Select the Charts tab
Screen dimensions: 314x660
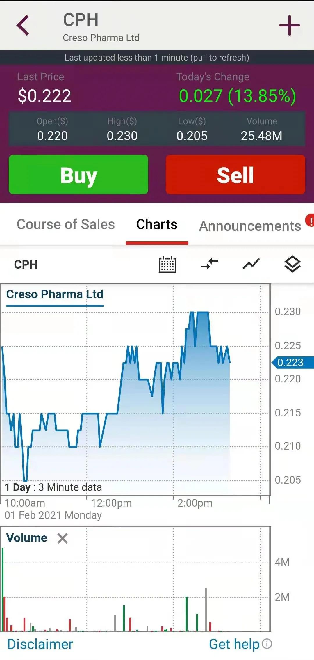click(x=157, y=224)
